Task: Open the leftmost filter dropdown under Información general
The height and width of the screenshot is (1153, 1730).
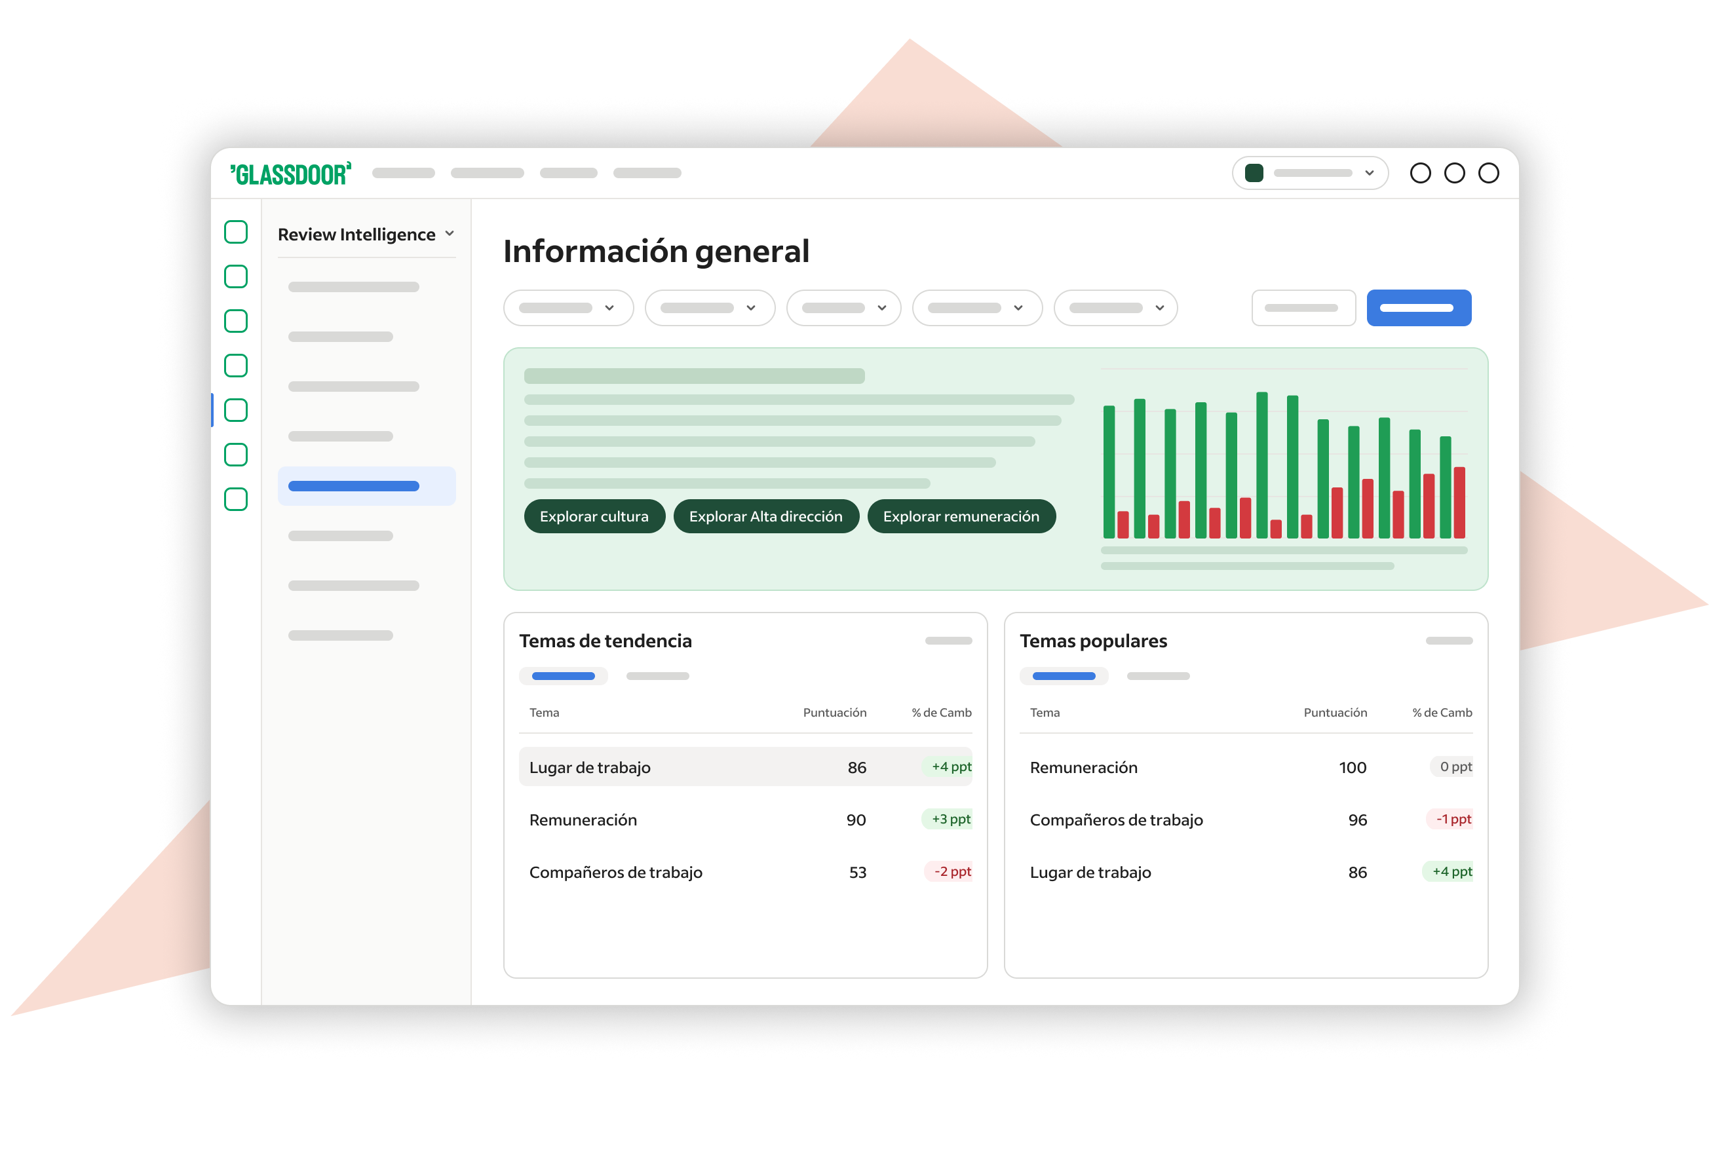Action: tap(569, 307)
